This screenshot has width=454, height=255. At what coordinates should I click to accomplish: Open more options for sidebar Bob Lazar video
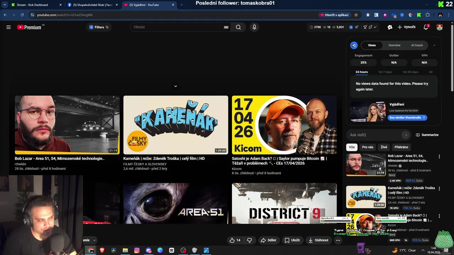click(x=439, y=157)
